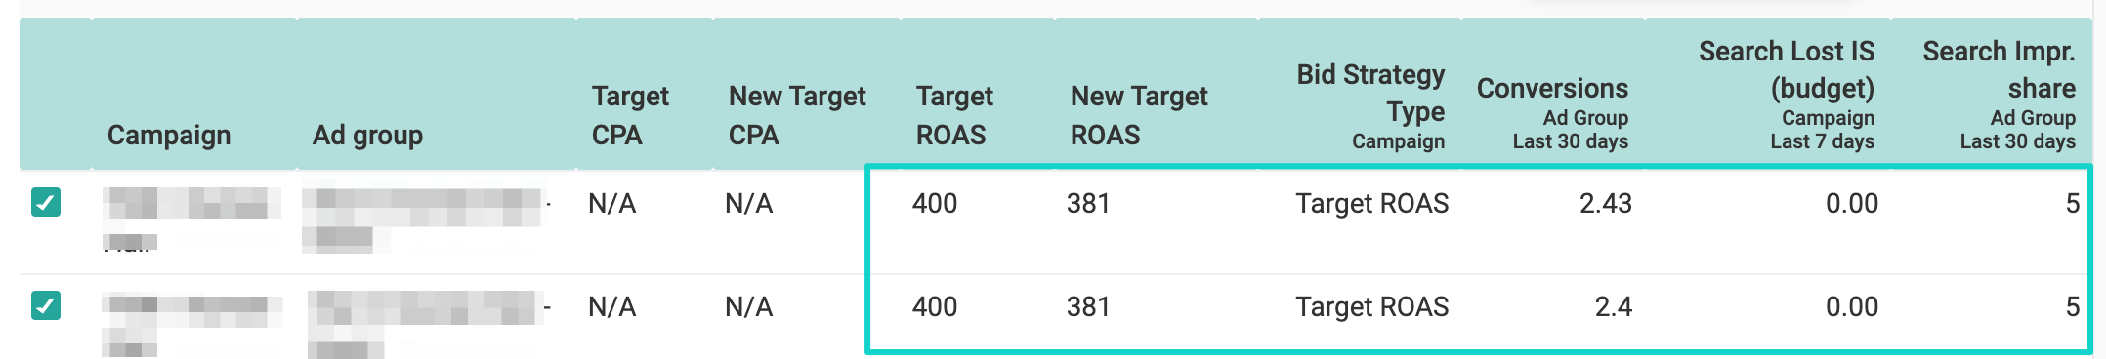Click the Target CPA column header
Image resolution: width=2106 pixels, height=359 pixels.
[x=630, y=115]
